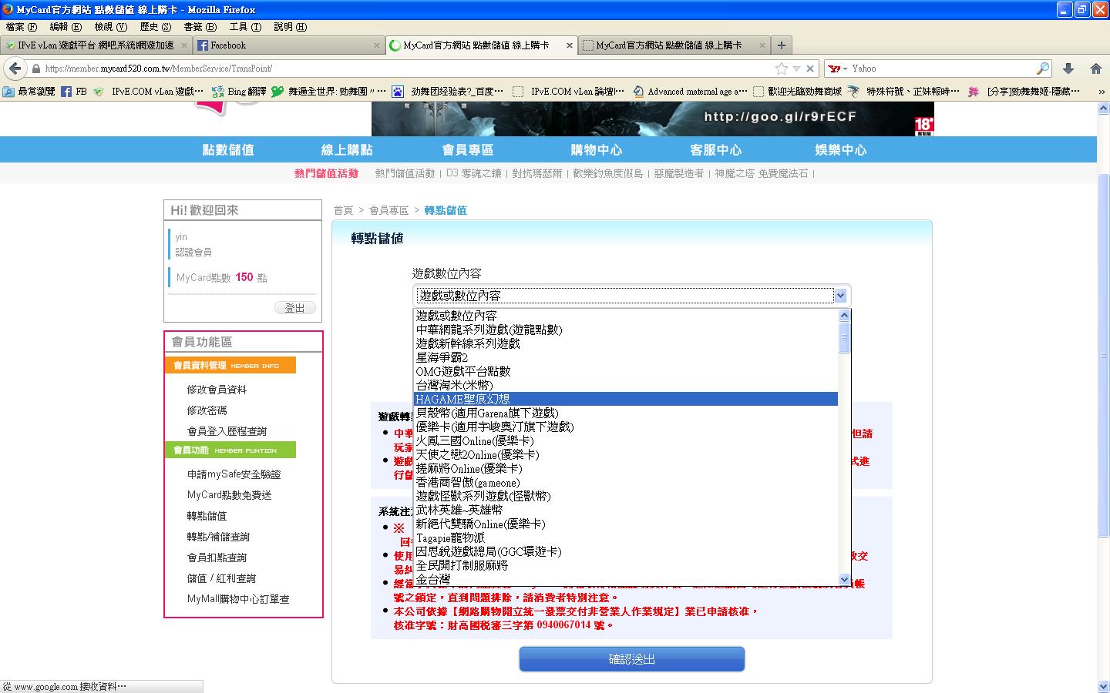
Task: Open the Yahoo search engine selector dropdown
Action: [838, 69]
